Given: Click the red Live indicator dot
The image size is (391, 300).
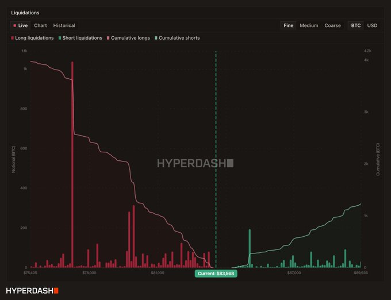Looking at the screenshot, I should pos(15,25).
